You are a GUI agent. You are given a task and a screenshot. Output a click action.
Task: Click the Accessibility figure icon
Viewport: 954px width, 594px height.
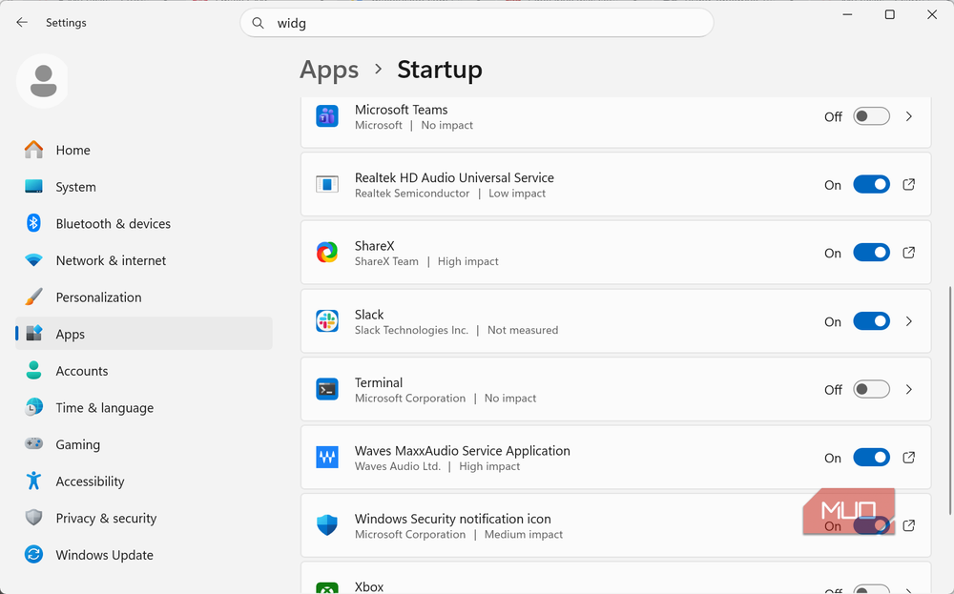pos(34,481)
